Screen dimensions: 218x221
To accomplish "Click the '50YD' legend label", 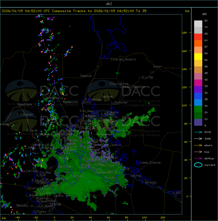I will coord(208,132).
